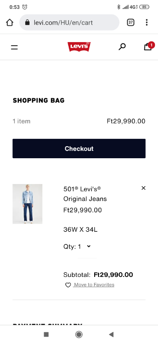Click Move to Favorites link
Image resolution: width=158 pixels, height=344 pixels.
click(94, 285)
